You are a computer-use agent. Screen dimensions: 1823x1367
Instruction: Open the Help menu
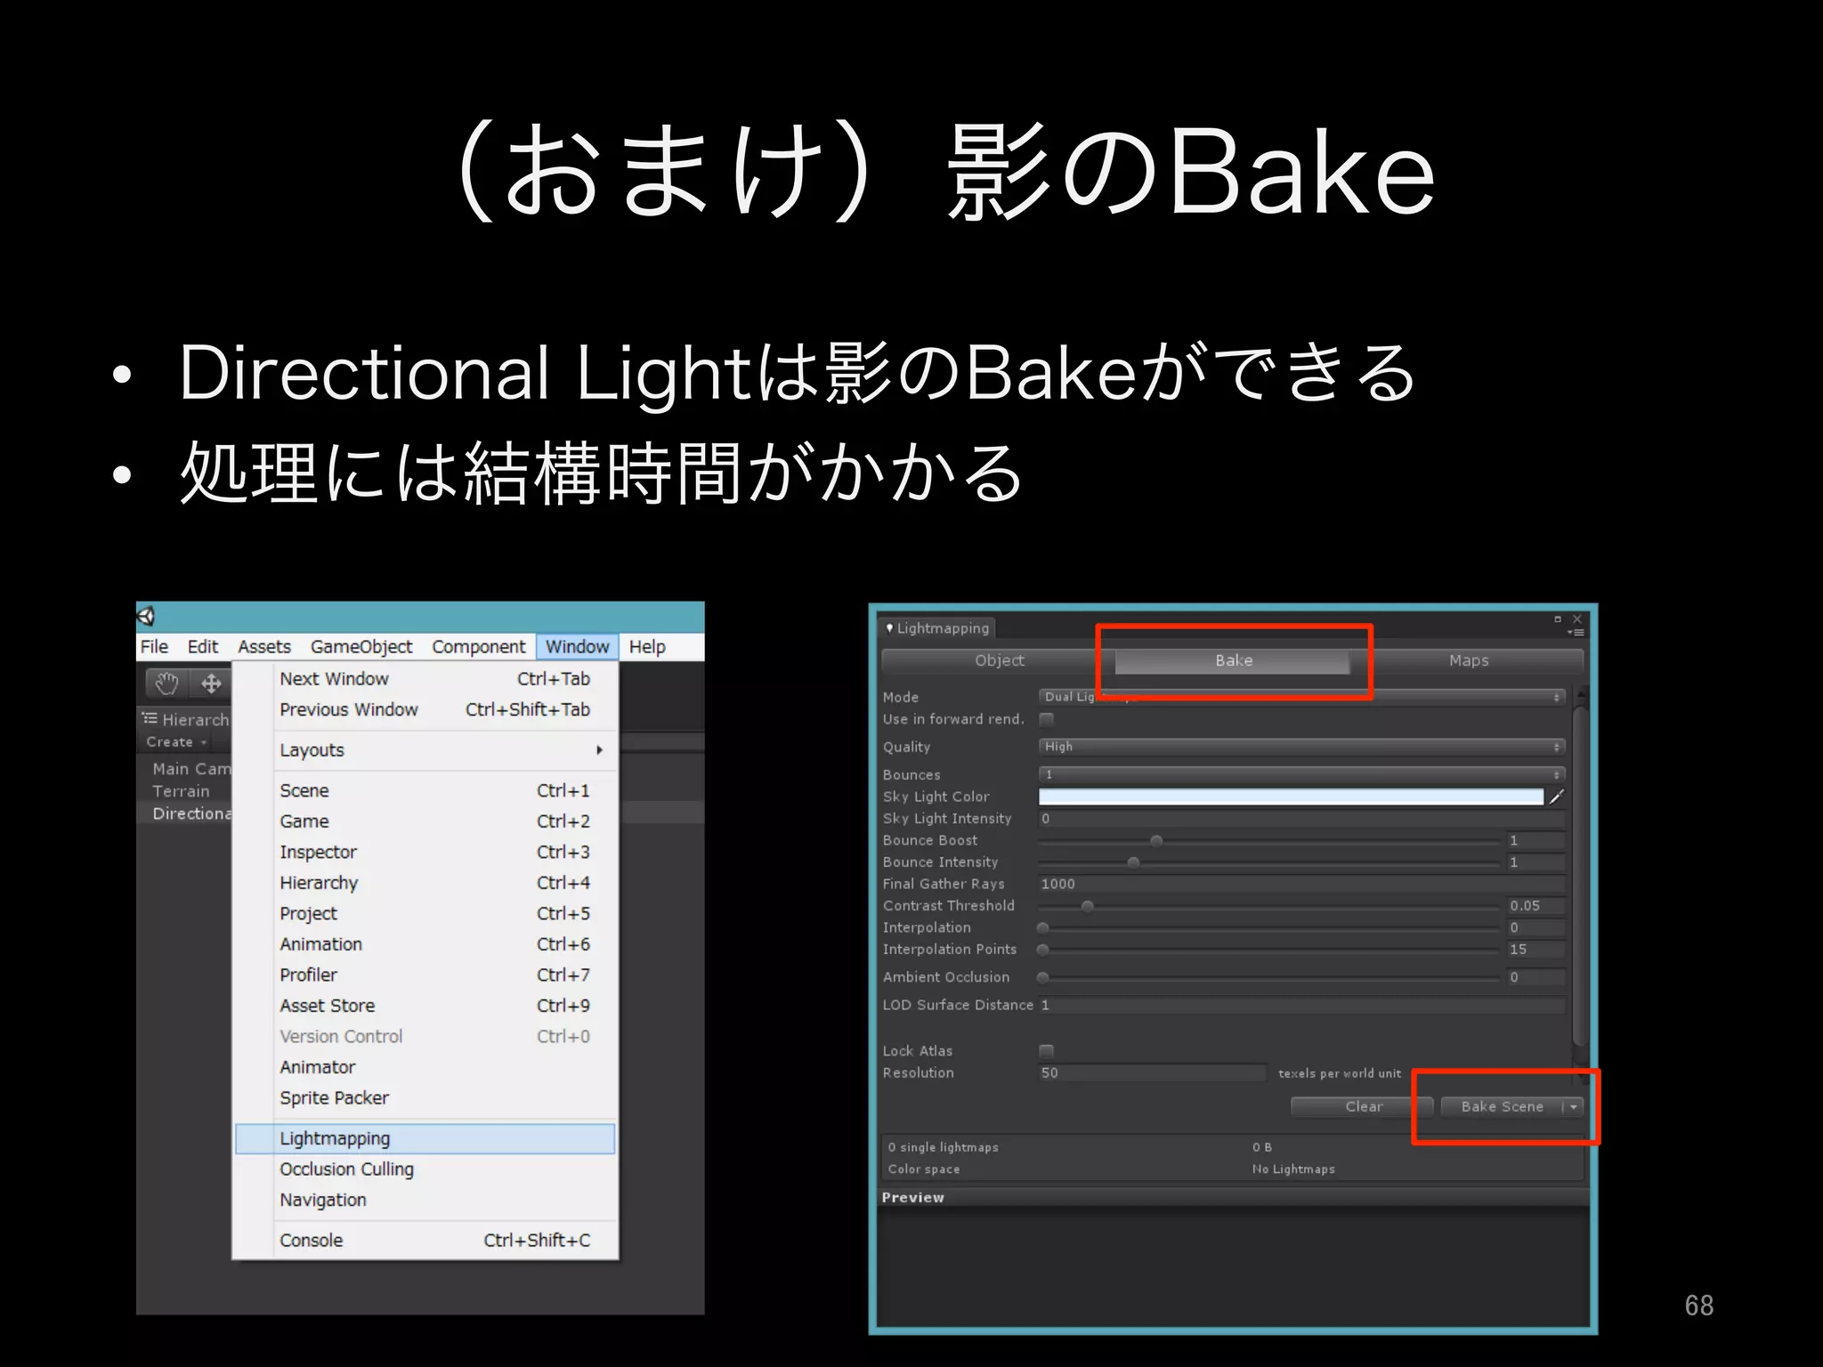click(x=647, y=647)
